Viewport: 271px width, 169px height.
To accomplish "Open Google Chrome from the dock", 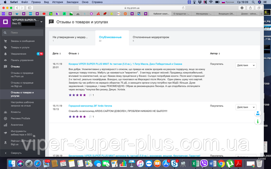I will (x=221, y=164).
